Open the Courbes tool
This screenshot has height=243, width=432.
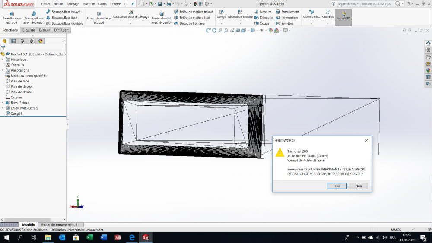click(x=327, y=14)
